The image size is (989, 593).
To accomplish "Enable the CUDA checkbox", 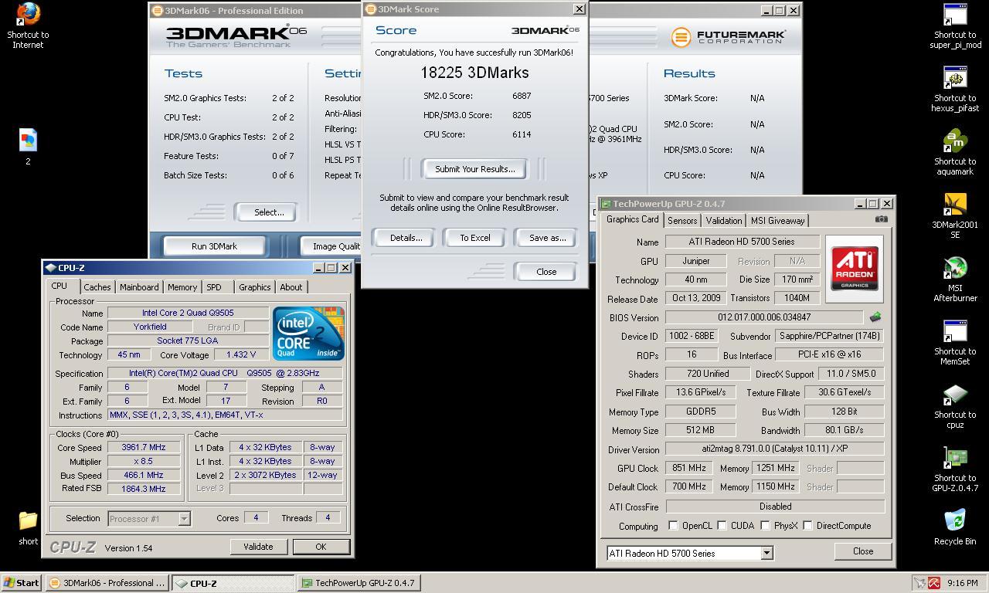I will (722, 526).
